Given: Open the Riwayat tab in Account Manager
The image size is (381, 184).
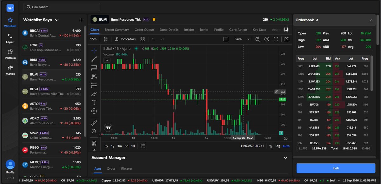Looking at the screenshot, I should (127, 168).
